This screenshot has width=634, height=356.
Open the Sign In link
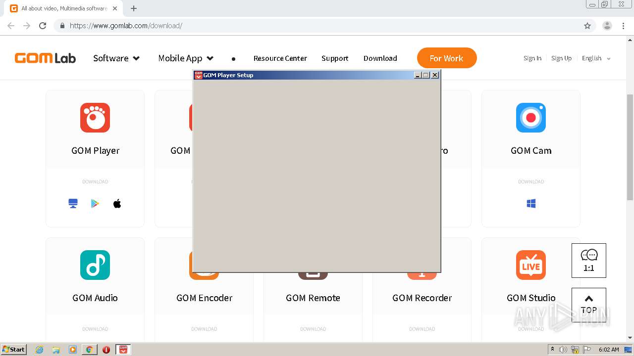[532, 58]
